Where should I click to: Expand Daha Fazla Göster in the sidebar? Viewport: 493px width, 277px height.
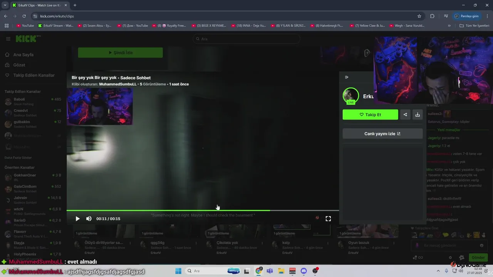[18, 158]
